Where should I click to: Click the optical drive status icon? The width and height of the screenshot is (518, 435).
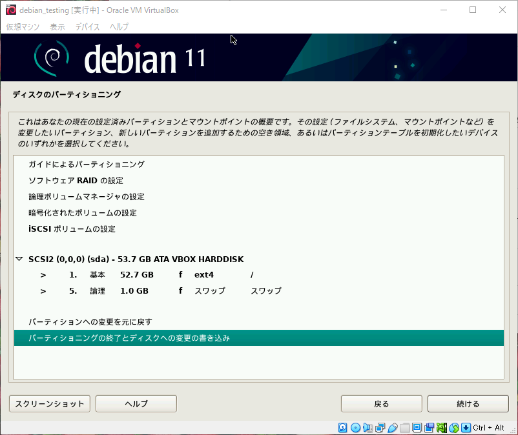(x=355, y=428)
